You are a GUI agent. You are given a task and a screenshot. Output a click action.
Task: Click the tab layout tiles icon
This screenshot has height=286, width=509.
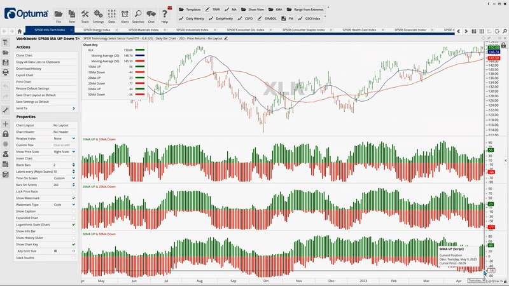point(474,31)
